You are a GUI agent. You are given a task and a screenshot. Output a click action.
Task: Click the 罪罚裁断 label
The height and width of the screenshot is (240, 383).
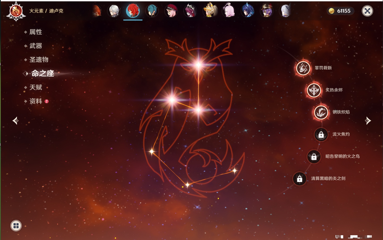tap(323, 68)
